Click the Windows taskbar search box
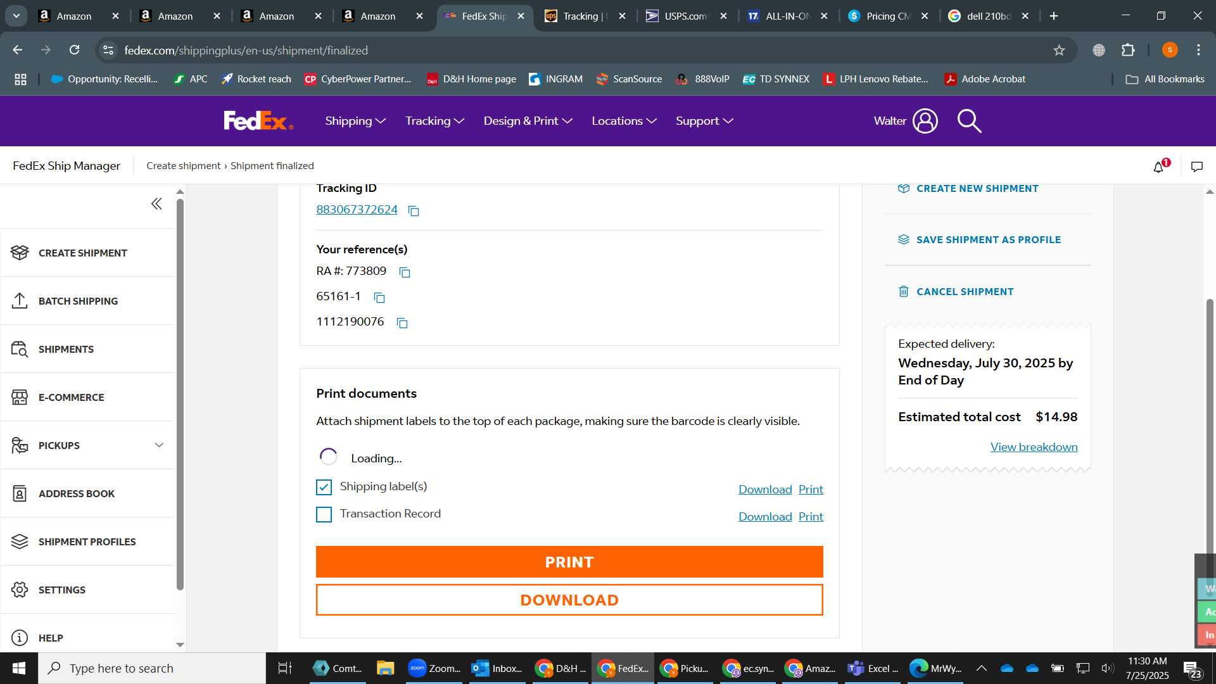 tap(152, 668)
